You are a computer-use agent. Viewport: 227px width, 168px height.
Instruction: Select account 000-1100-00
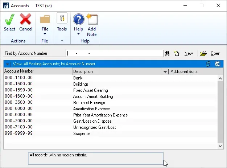pos(18,78)
